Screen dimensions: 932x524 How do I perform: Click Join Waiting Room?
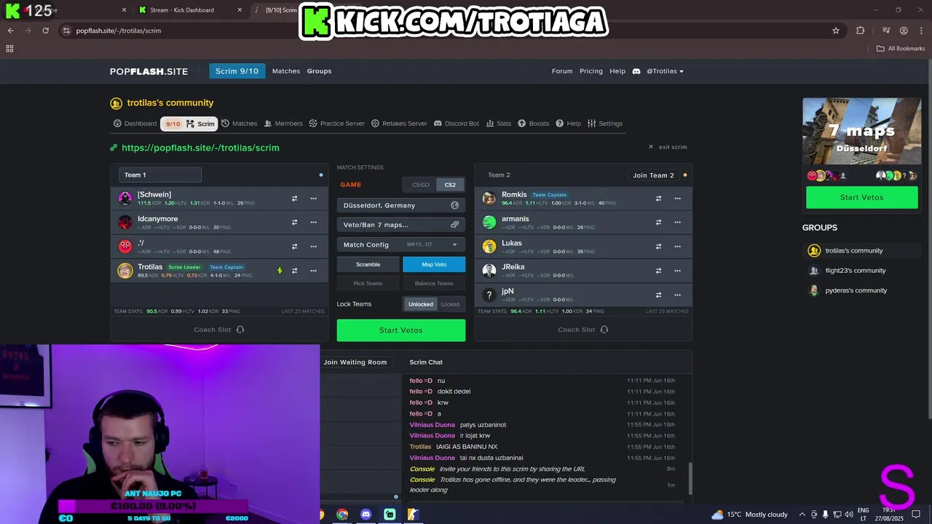tap(355, 362)
